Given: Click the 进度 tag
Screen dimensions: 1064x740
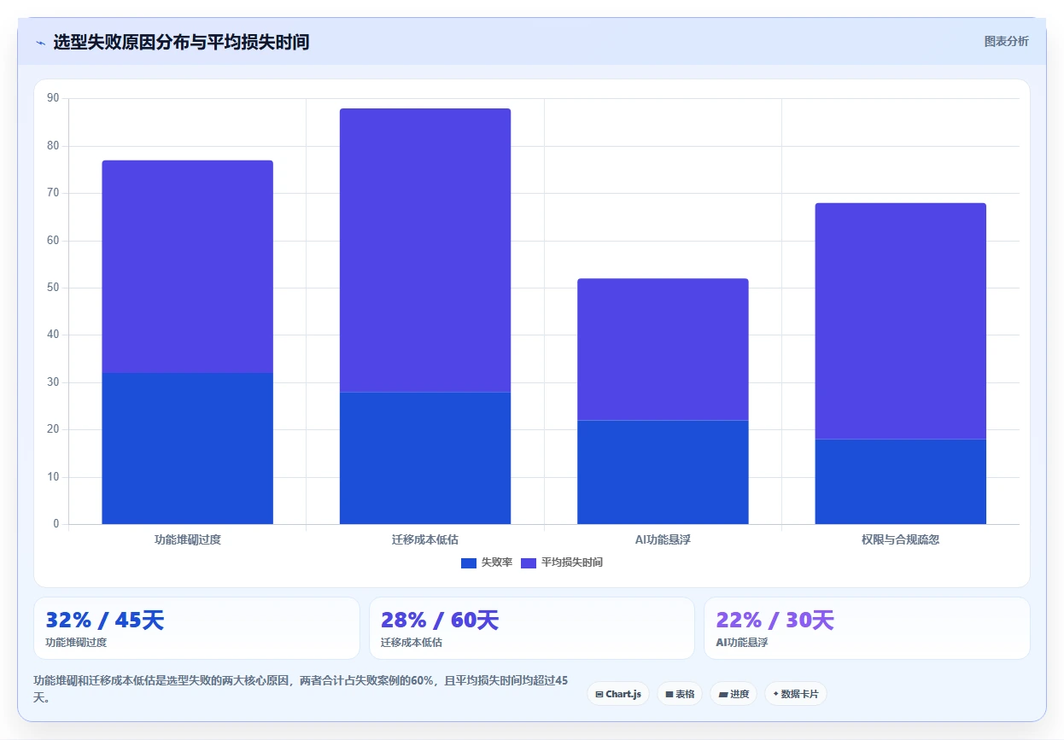Looking at the screenshot, I should coord(734,694).
